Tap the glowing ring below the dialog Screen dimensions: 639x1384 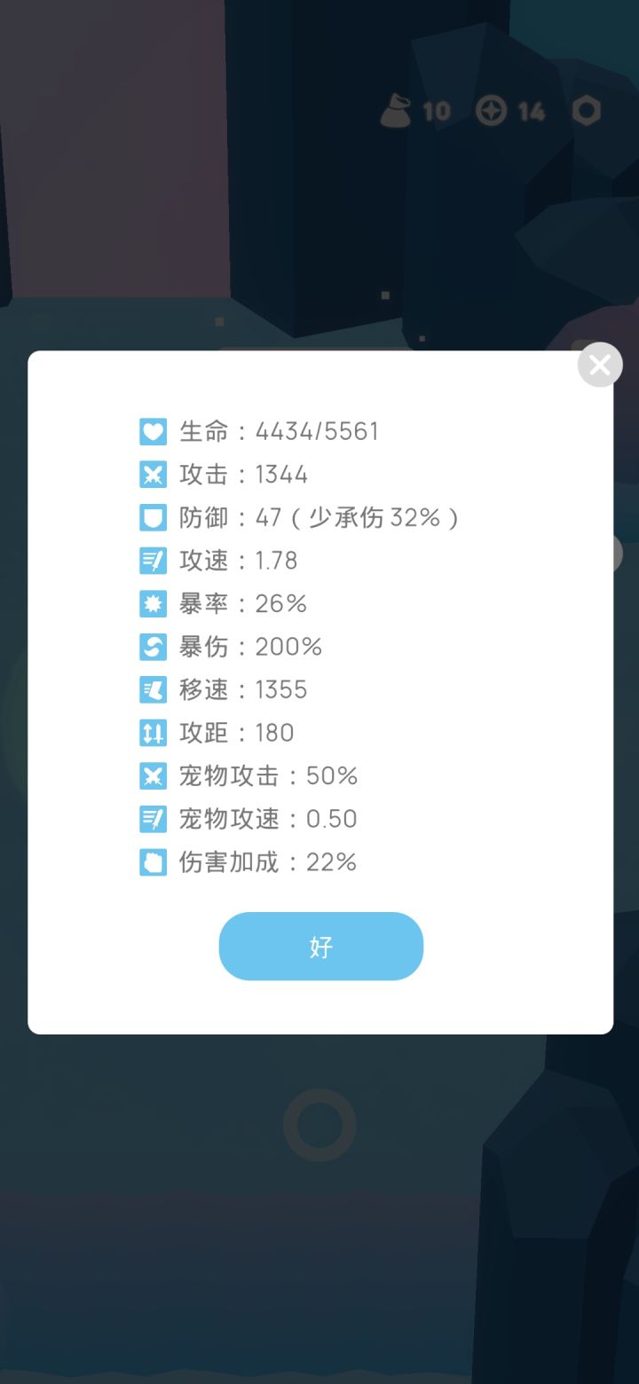pyautogui.click(x=319, y=1125)
